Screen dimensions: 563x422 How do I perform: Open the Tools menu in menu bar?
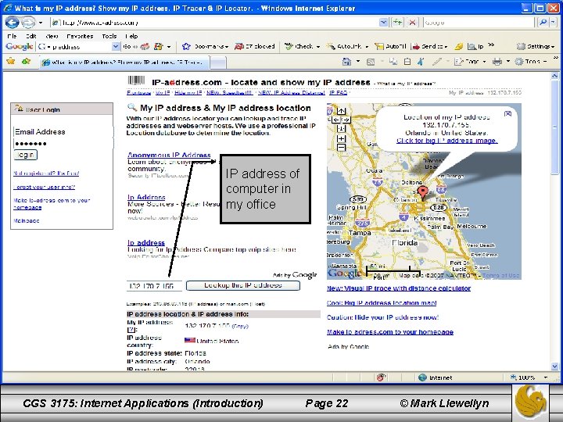pyautogui.click(x=109, y=36)
